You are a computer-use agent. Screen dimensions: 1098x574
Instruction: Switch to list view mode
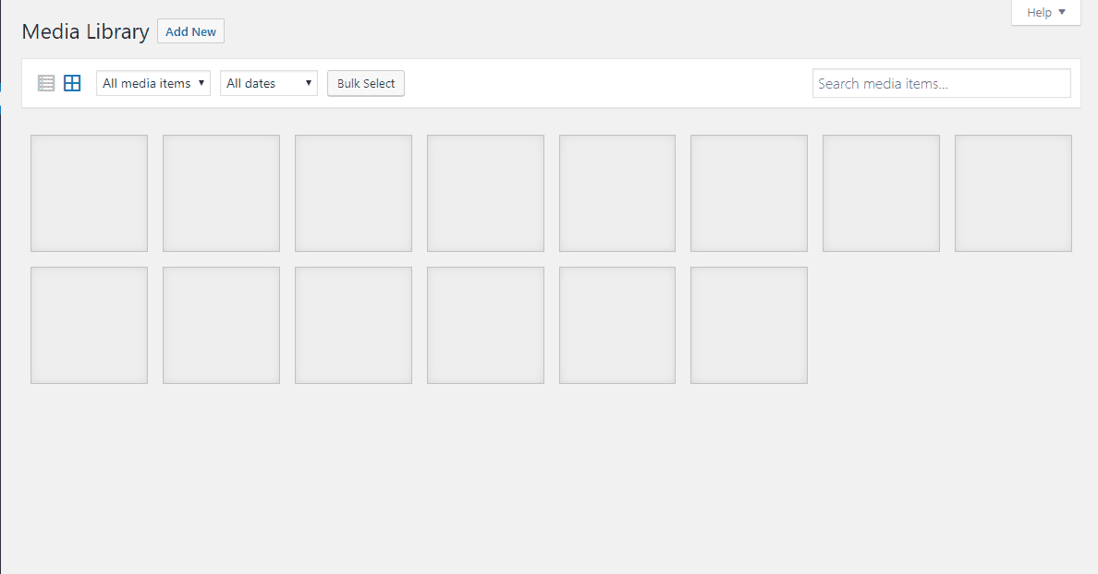[x=46, y=83]
